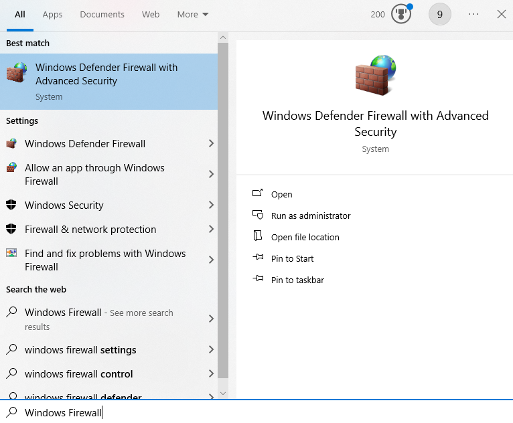
Task: Switch to the Documents tab
Action: [102, 14]
